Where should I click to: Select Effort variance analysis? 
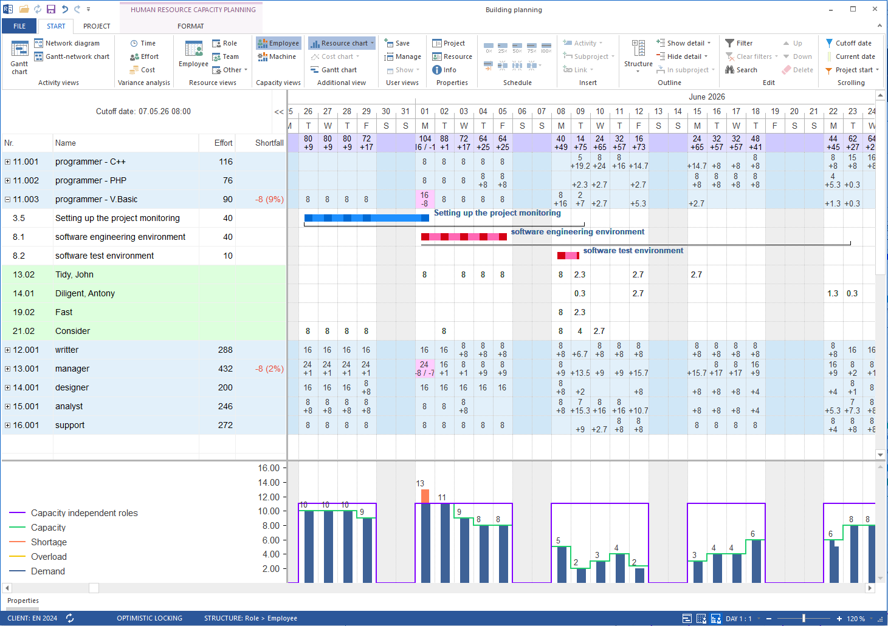[144, 56]
